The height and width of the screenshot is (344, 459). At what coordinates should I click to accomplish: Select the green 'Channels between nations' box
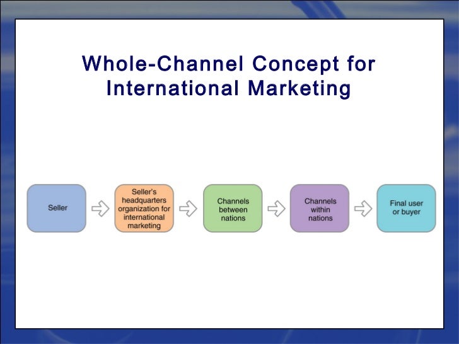(233, 209)
